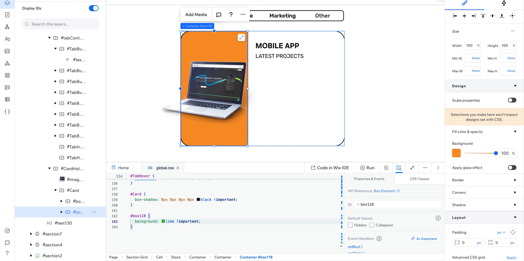This screenshot has height=261, width=524.
Task: Run the code
Action: tap(367, 168)
